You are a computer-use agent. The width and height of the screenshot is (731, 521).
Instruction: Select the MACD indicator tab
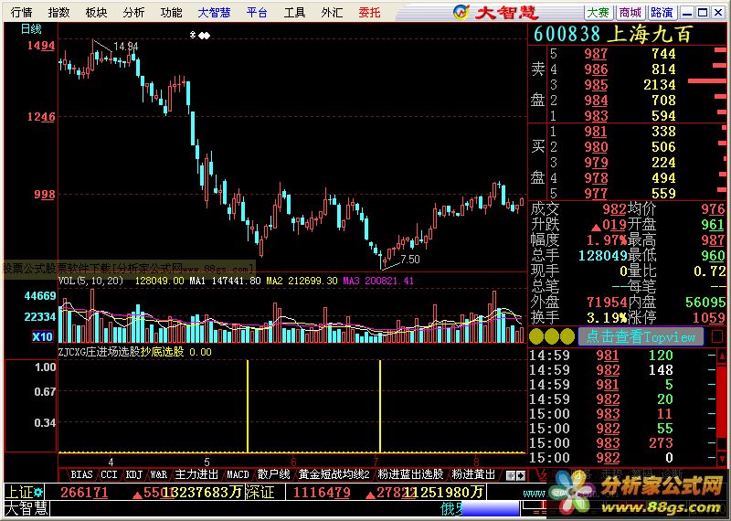[x=238, y=474]
